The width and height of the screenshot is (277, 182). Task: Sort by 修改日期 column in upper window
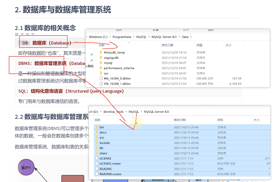(x=167, y=45)
